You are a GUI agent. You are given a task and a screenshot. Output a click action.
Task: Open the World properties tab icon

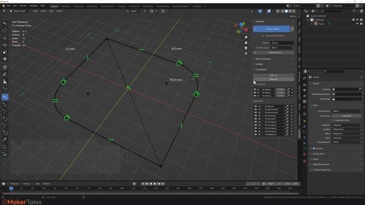coord(305,108)
